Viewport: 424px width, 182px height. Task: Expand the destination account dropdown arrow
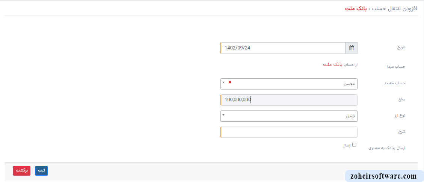223,82
